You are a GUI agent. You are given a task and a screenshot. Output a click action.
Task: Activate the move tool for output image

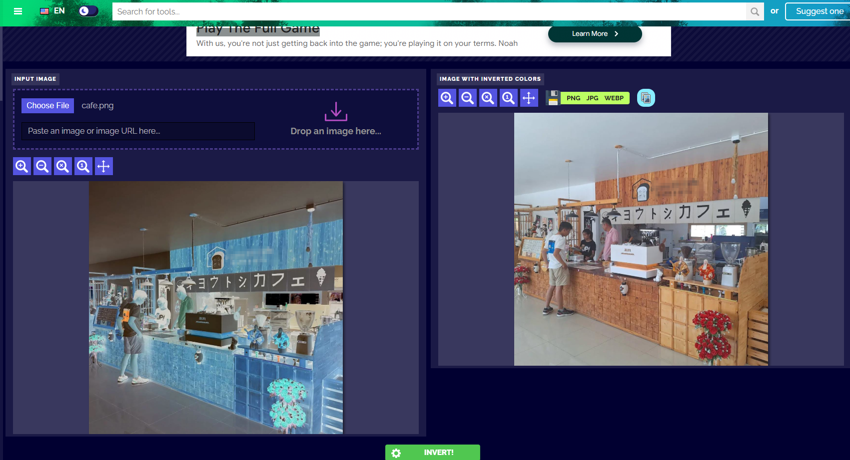point(529,98)
